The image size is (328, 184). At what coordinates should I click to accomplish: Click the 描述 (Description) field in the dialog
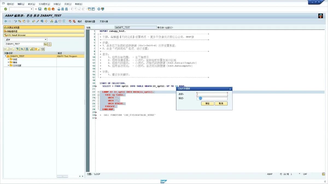(x=212, y=98)
